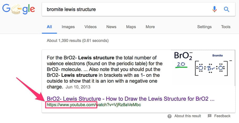Open the BrO2- Lewis Structure result title
Viewport: 239px width, 123px height.
[130, 99]
